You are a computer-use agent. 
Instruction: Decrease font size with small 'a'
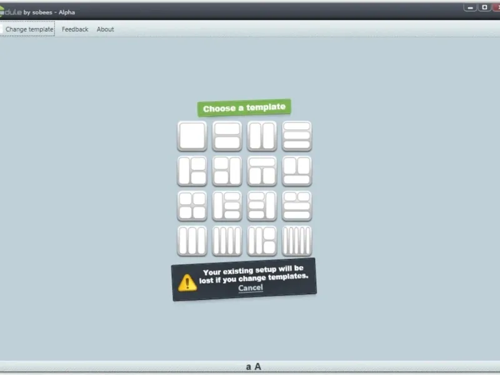[x=248, y=367]
